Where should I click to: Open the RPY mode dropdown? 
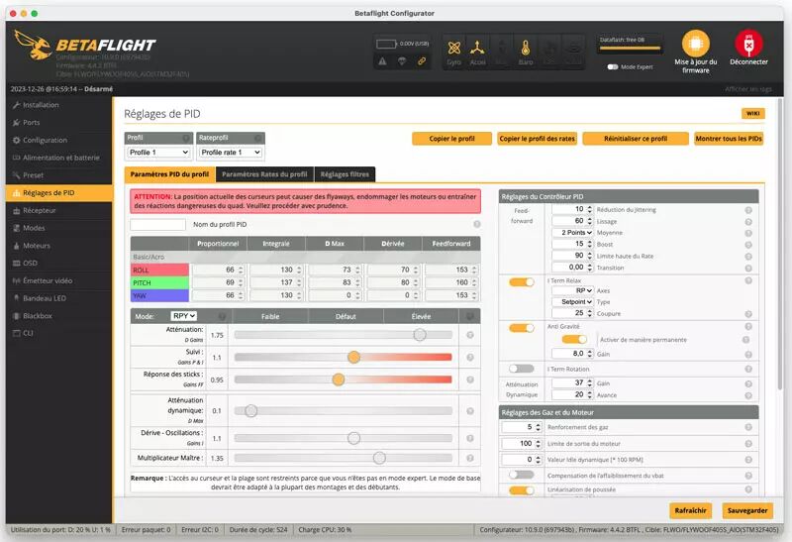(x=183, y=316)
